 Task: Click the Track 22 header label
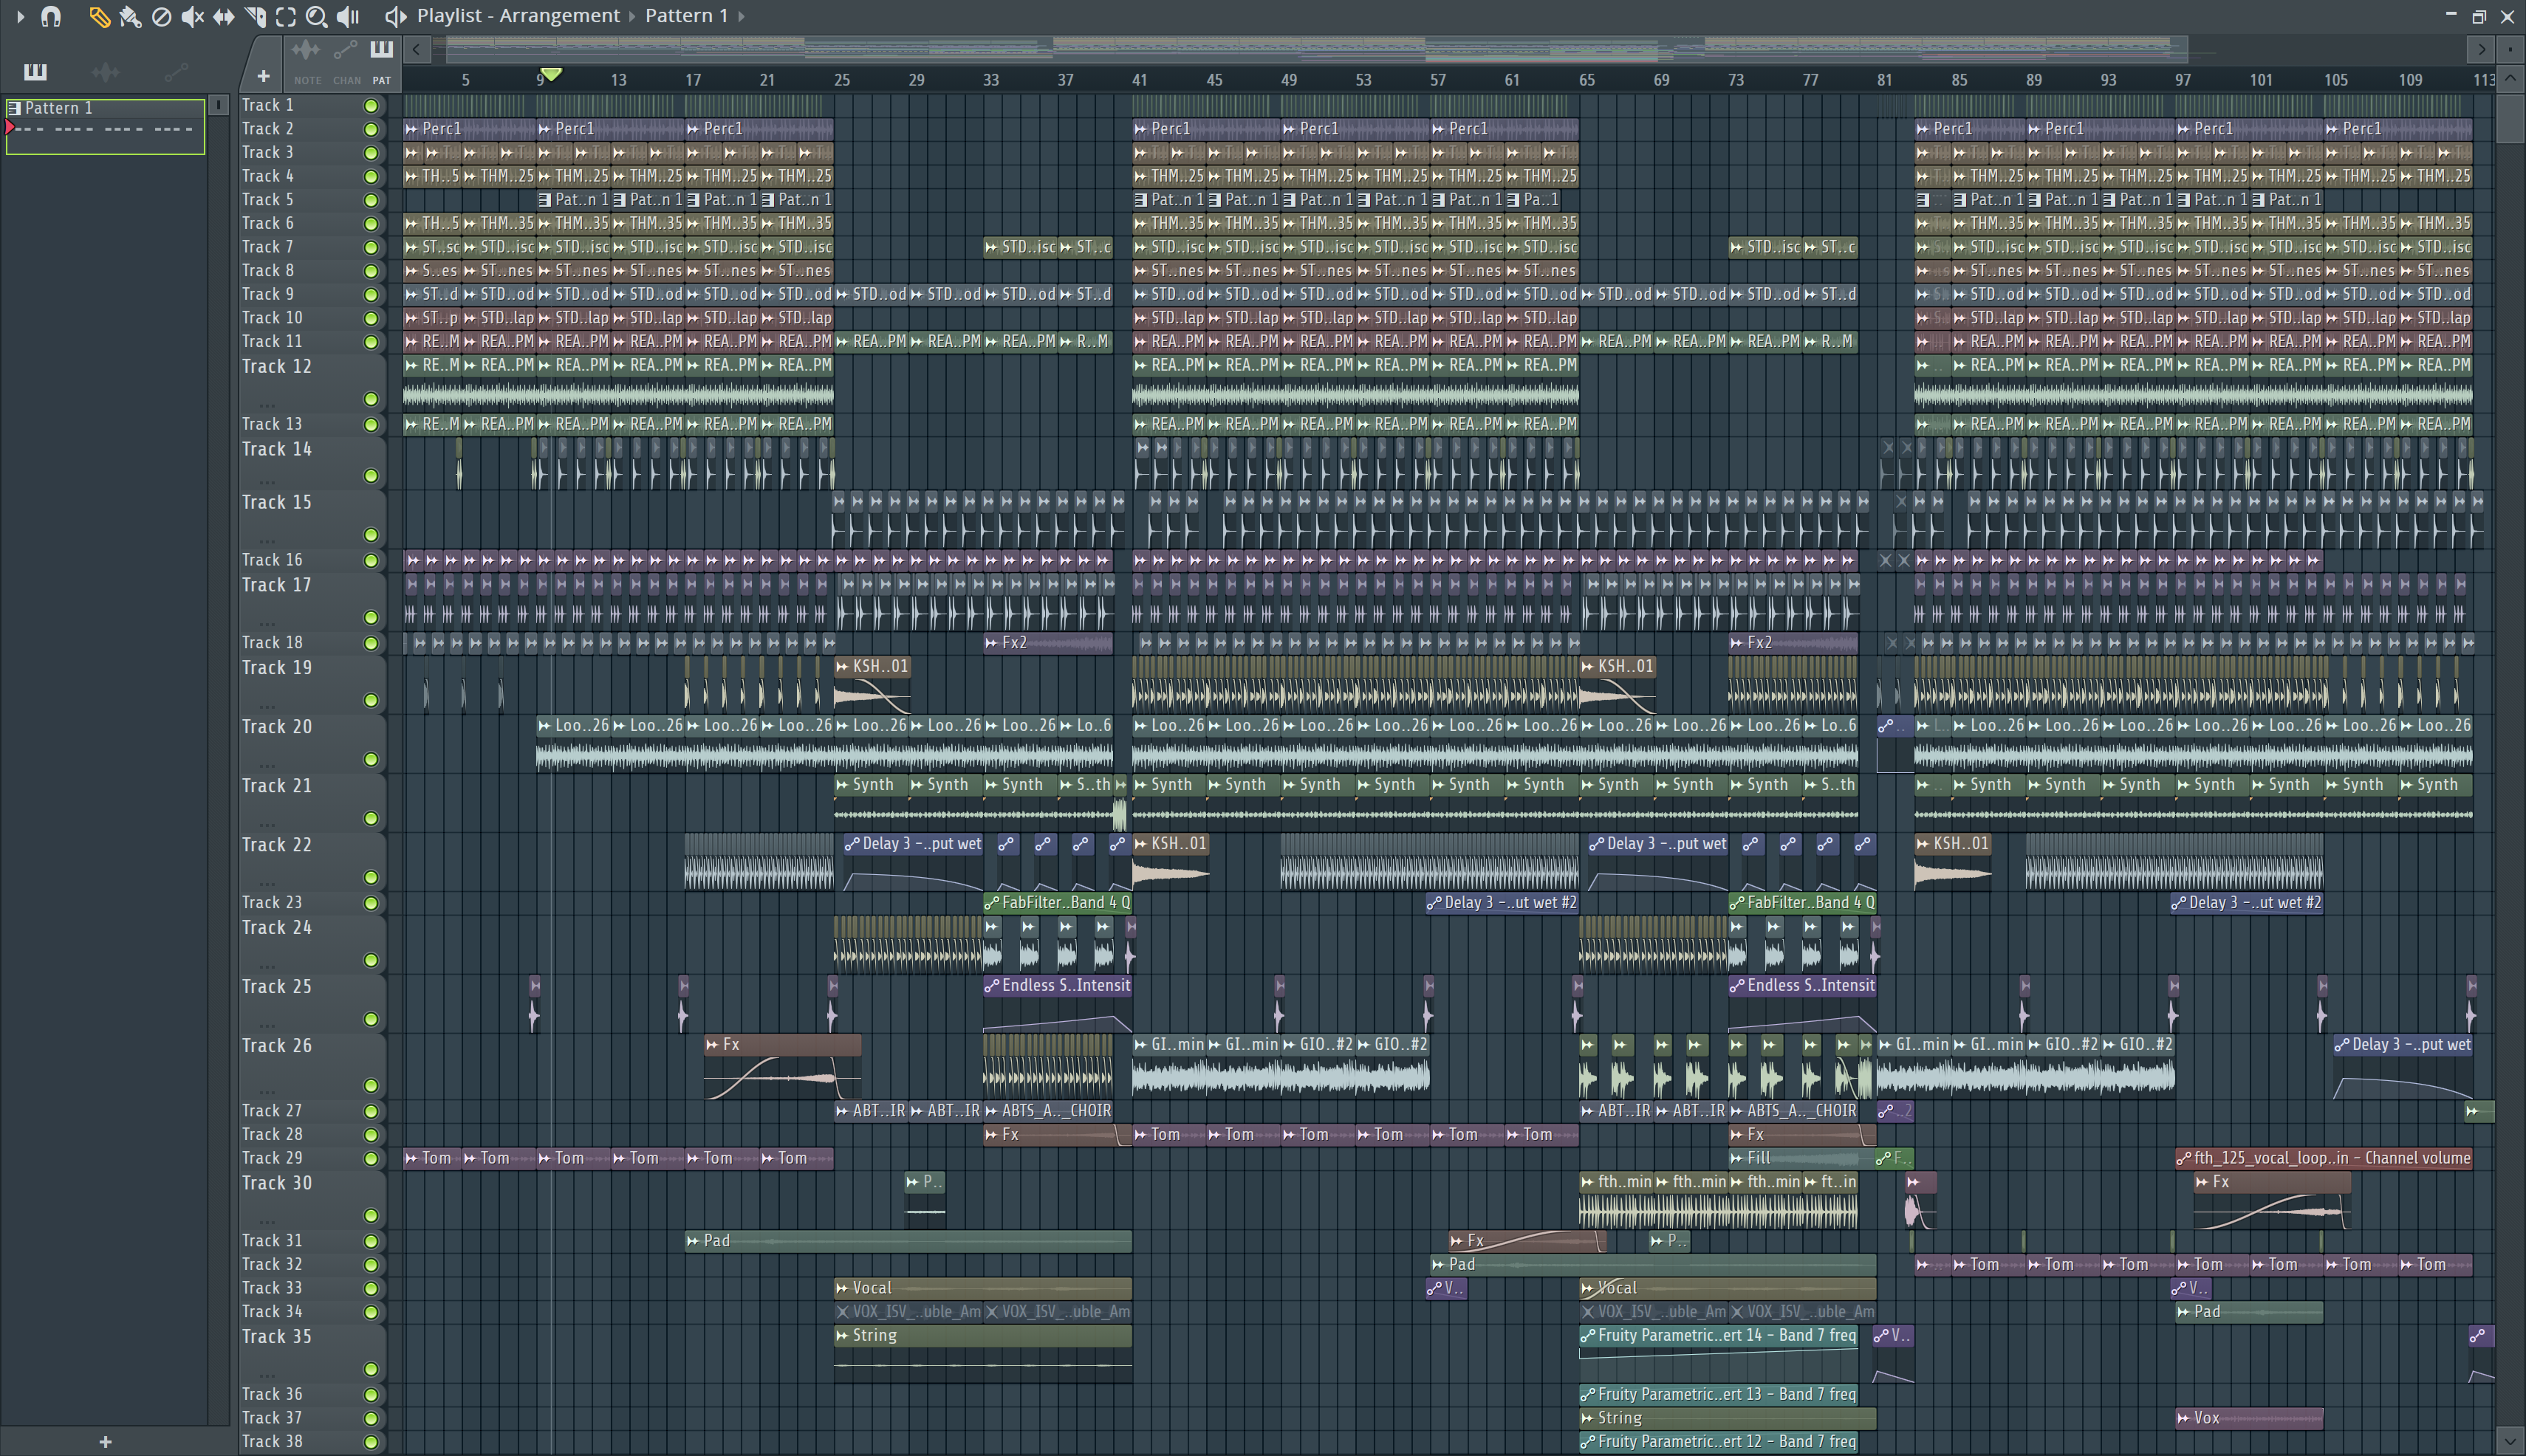tap(277, 845)
